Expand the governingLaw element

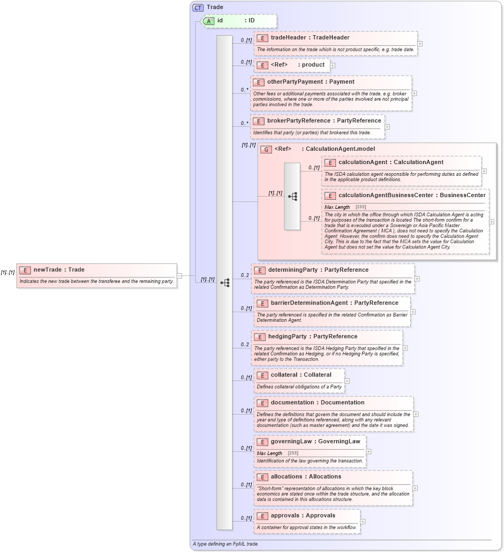[369, 452]
